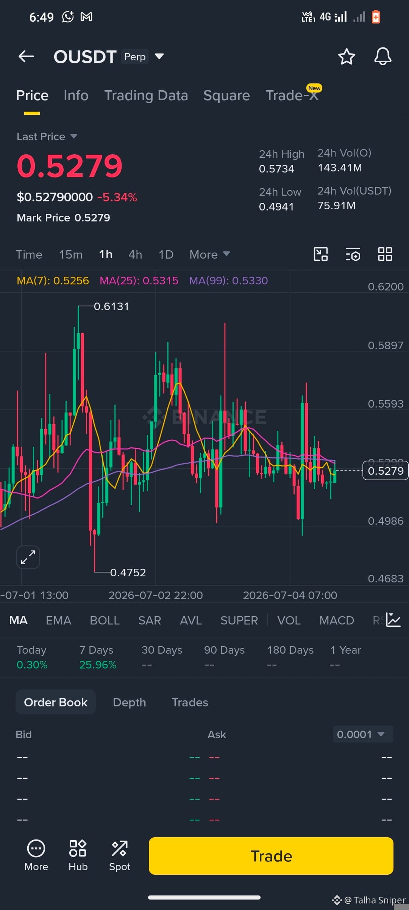
Task: Switch to the Info tab
Action: pos(76,96)
